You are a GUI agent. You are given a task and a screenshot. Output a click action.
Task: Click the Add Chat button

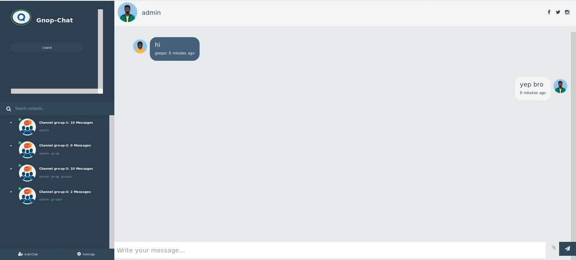pos(28,254)
